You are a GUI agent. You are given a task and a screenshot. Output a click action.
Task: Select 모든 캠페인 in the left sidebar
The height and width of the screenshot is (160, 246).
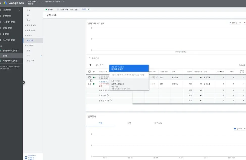coord(7,10)
